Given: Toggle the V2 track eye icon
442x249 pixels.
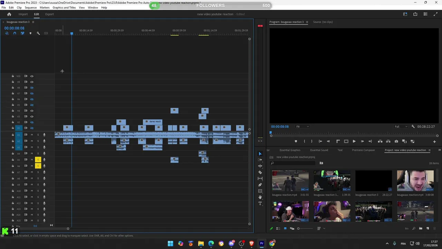Looking at the screenshot, I should pyautogui.click(x=32, y=122).
